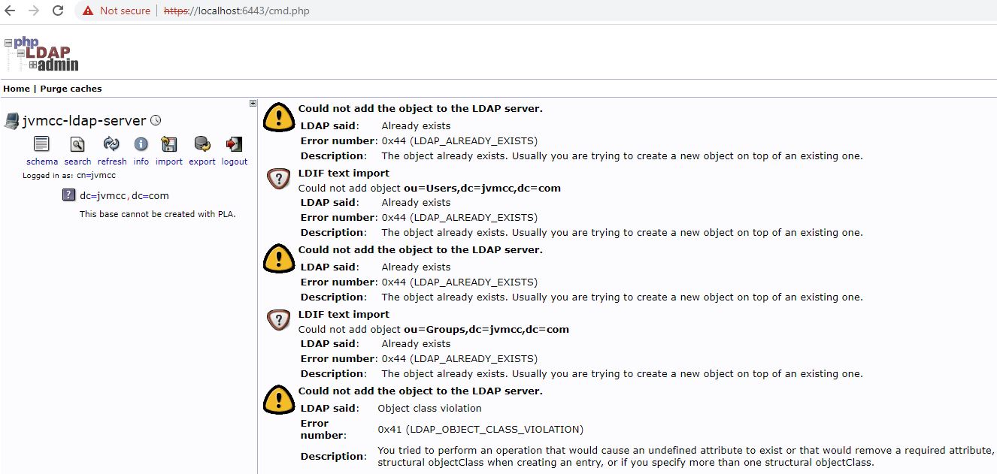997x474 pixels.
Task: Select Purge caches in the menu
Action: click(71, 89)
